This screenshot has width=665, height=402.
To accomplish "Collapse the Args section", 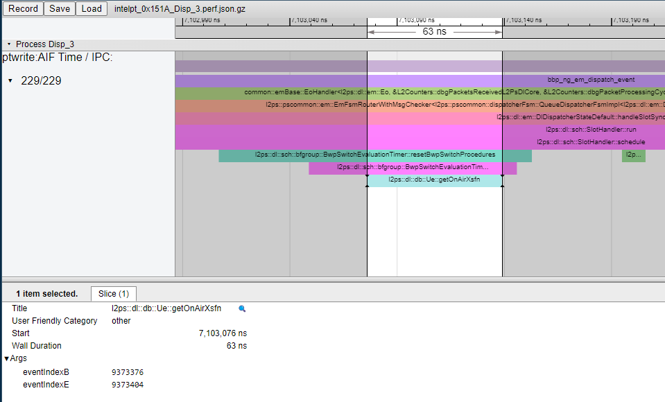I will [7, 358].
